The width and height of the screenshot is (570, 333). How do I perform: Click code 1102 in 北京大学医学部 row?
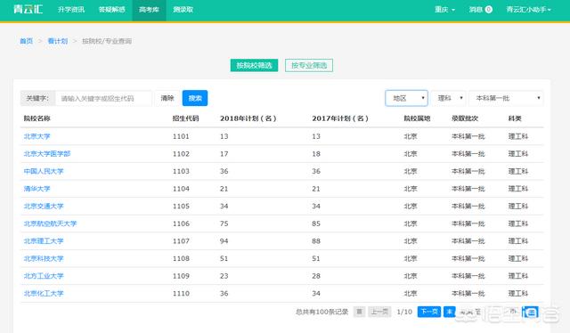[181, 154]
